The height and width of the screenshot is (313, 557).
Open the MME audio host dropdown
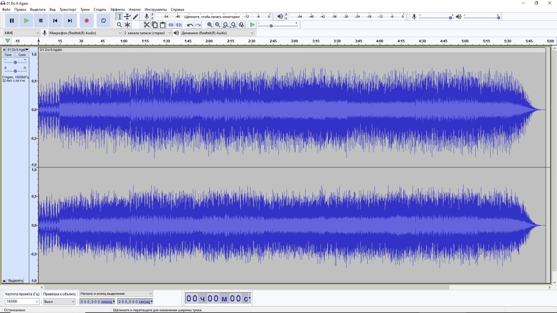coord(22,33)
